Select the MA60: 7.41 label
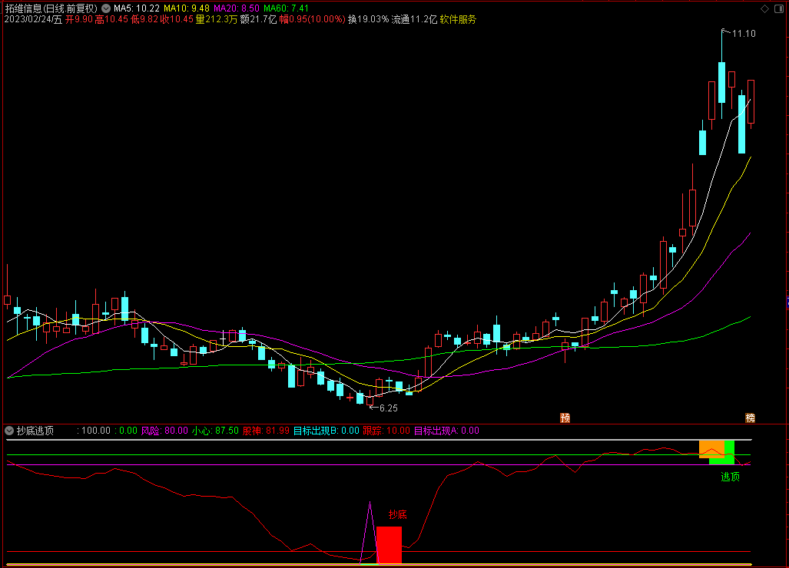 point(287,8)
